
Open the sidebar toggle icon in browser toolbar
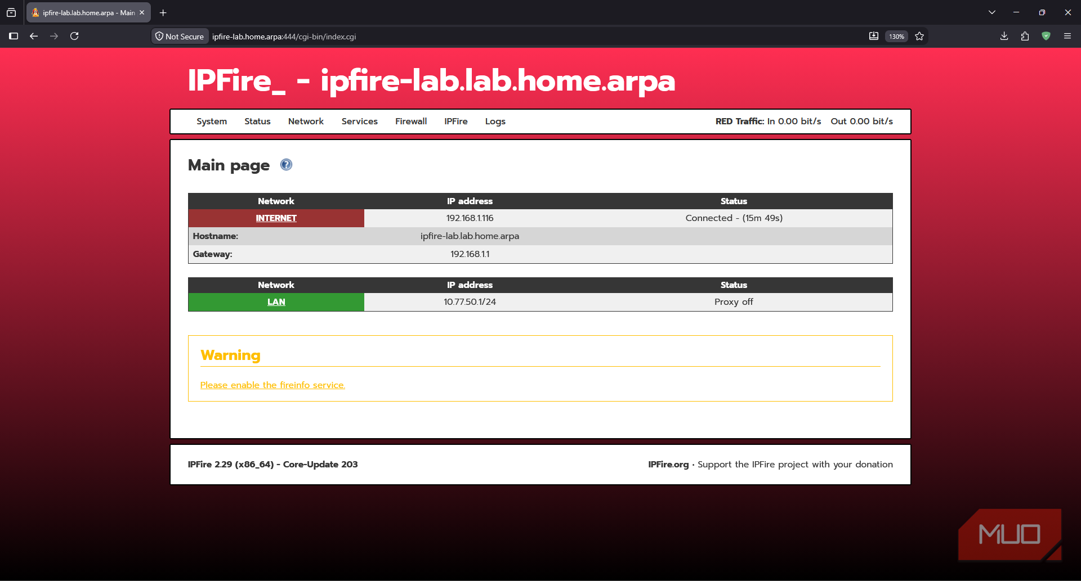point(14,36)
